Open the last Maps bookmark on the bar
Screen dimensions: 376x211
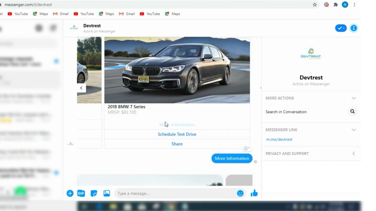173,14
